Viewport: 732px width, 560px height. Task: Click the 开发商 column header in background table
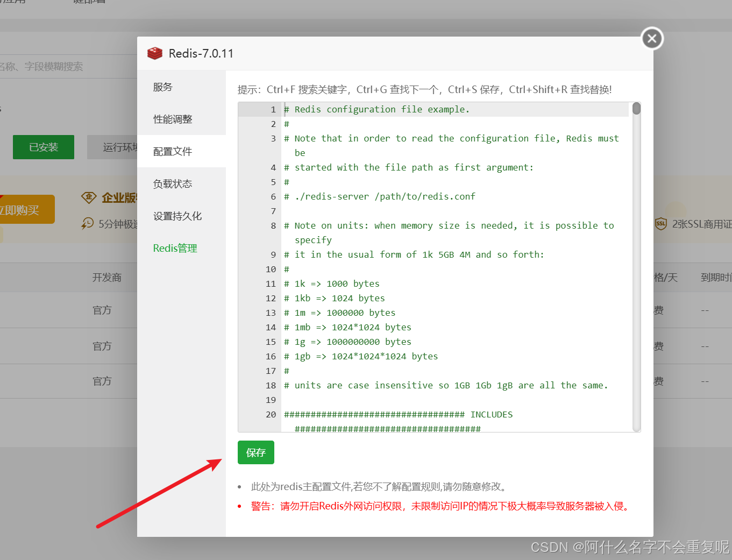pyautogui.click(x=106, y=278)
